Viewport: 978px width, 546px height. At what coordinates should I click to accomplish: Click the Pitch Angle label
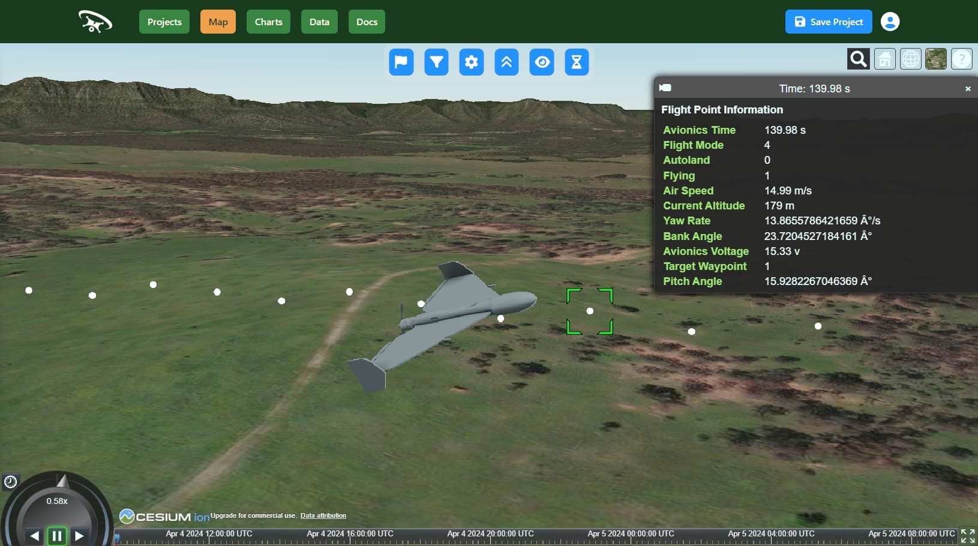(692, 281)
